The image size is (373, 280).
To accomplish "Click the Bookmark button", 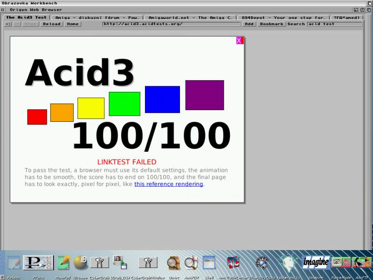I will point(271,24).
